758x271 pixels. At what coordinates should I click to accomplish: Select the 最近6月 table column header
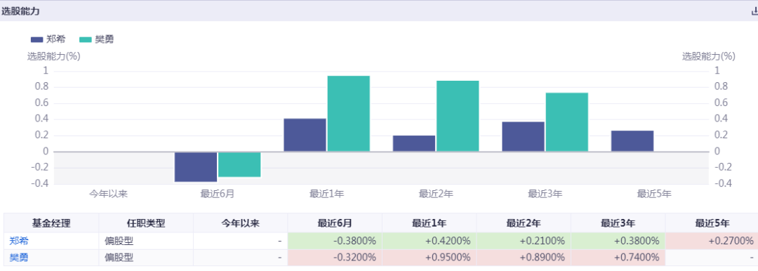pos(335,223)
